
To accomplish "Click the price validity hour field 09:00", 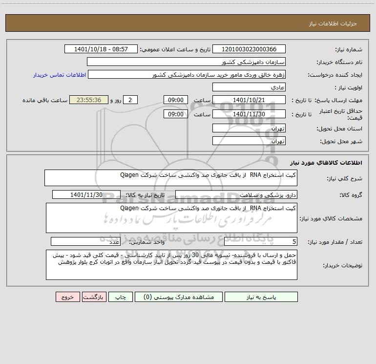I will pos(175,114).
